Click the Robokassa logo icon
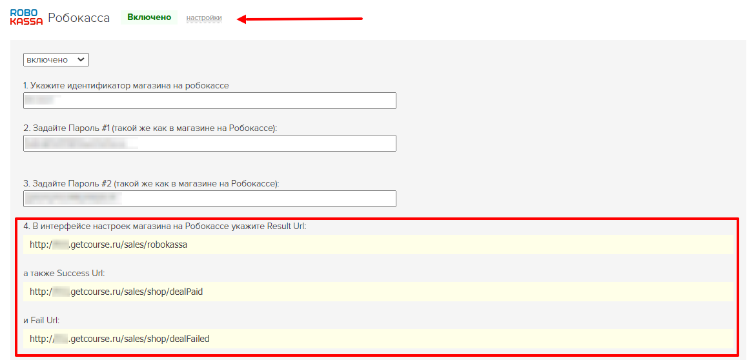Screen dimensions: 756x360 [26, 17]
